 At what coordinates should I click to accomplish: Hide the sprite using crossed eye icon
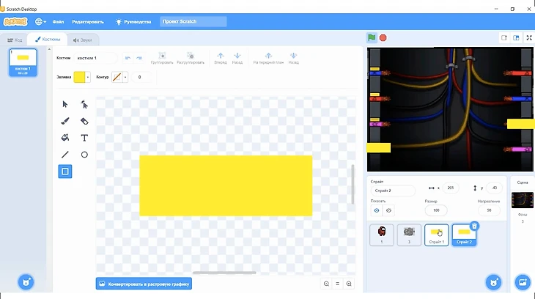click(x=388, y=210)
